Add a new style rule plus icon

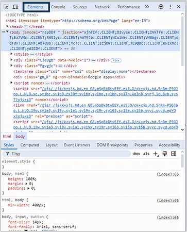pos(156,154)
